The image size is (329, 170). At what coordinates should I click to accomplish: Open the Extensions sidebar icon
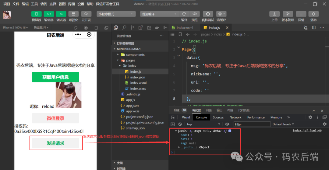pyautogui.click(x=140, y=27)
